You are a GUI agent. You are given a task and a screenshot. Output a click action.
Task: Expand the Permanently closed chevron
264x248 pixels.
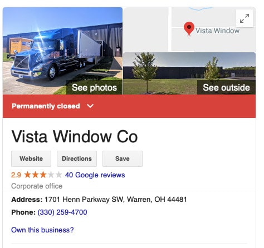coord(90,106)
